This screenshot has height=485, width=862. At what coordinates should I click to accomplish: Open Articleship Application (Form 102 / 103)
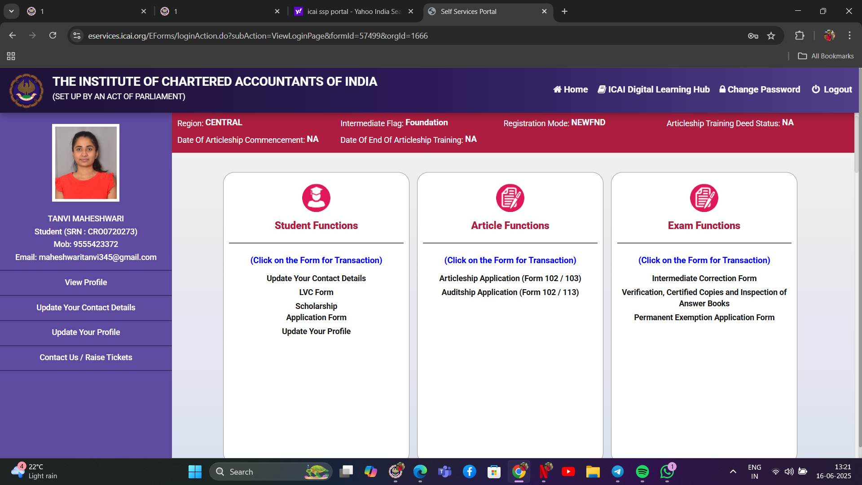click(x=510, y=278)
